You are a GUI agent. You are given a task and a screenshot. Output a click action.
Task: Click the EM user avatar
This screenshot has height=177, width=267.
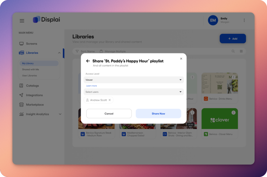(213, 20)
